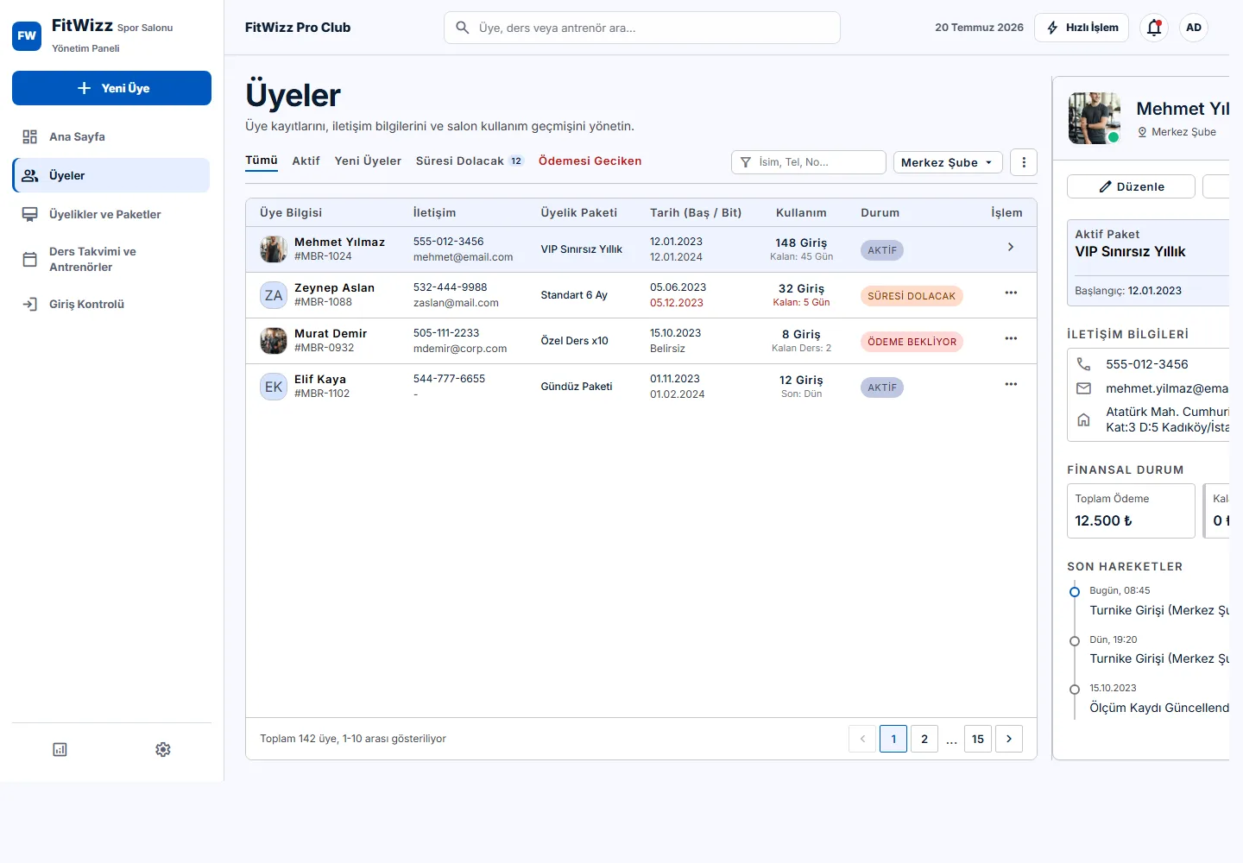Click the filter funnel icon
Viewport: 1243px width, 863px height.
pyautogui.click(x=746, y=162)
